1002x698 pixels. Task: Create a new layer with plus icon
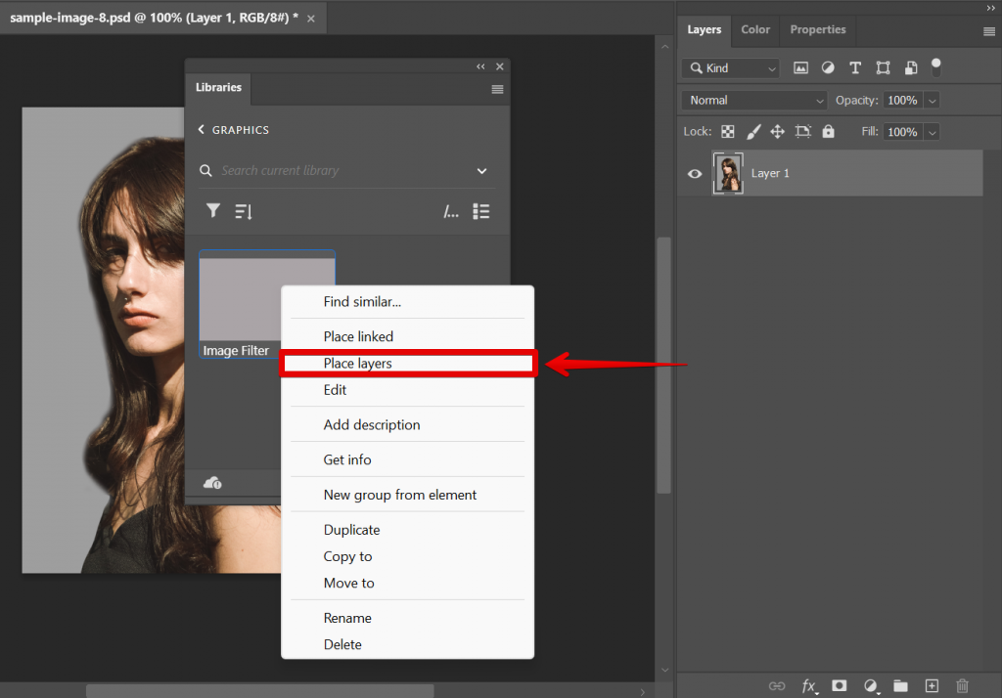click(932, 686)
